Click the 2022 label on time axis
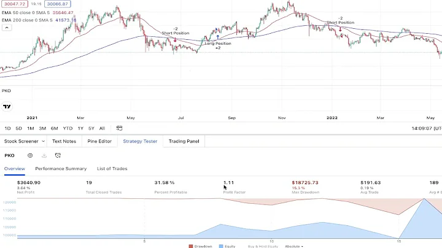Screen dimensions: 442x248 pos(331,118)
